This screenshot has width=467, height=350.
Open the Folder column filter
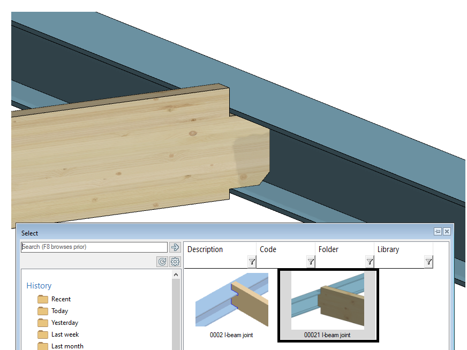370,262
